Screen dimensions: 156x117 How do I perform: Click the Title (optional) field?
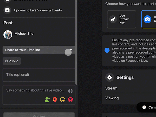coord(39,75)
